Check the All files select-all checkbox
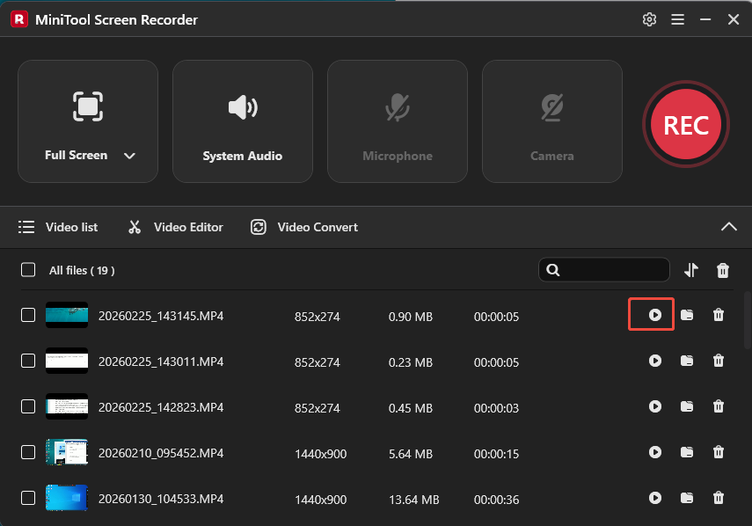This screenshot has width=752, height=526. (27, 270)
